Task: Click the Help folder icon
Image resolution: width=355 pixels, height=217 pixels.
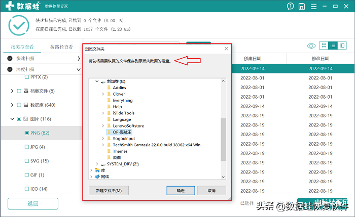Action: click(x=109, y=107)
